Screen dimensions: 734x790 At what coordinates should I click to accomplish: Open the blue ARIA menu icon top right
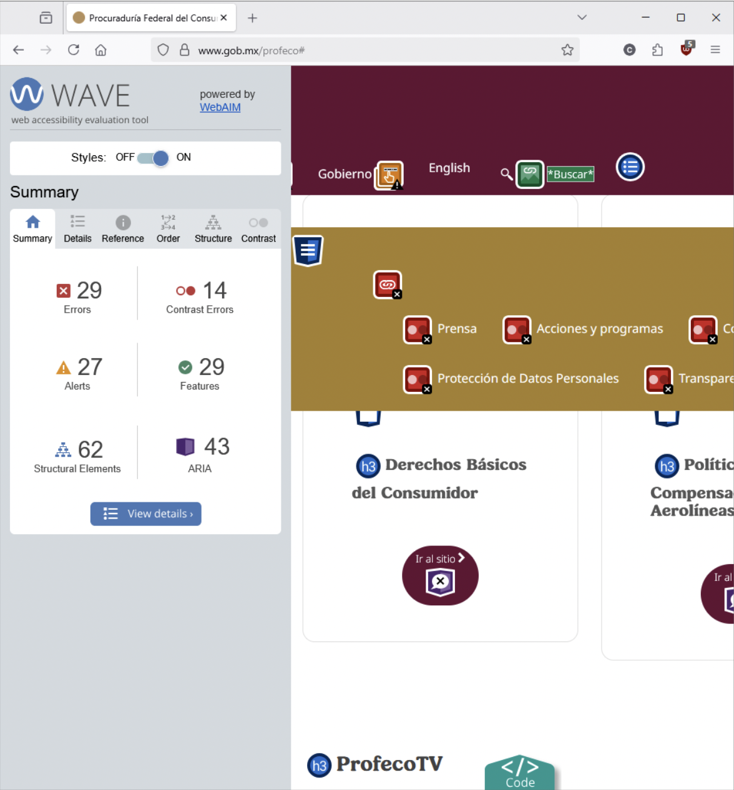(x=630, y=167)
